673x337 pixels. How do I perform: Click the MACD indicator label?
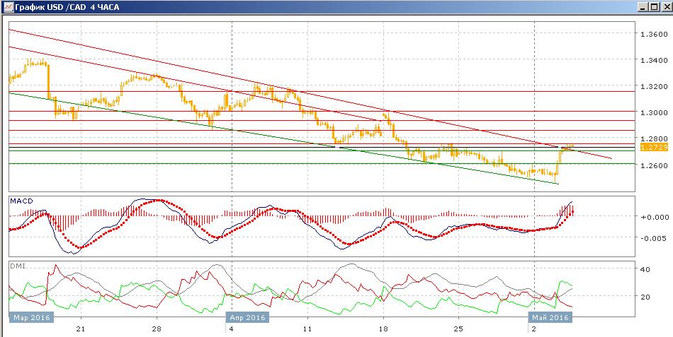tap(21, 201)
